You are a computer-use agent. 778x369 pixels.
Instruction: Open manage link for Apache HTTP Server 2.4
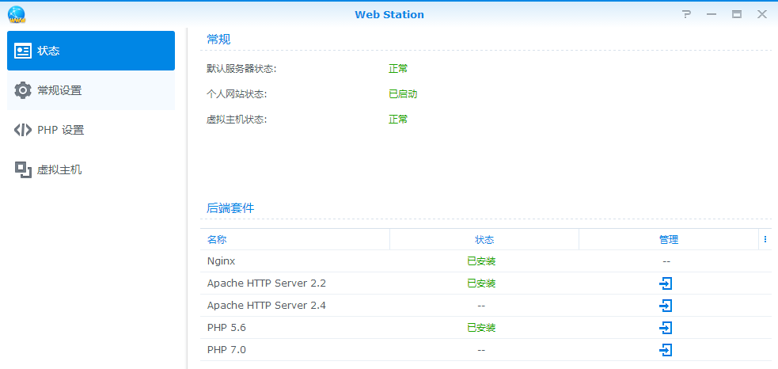[666, 306]
